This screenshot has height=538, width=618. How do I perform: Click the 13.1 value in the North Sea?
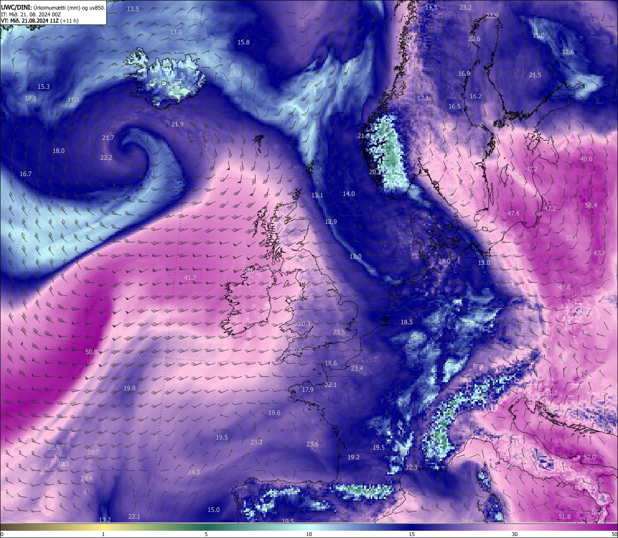(317, 195)
